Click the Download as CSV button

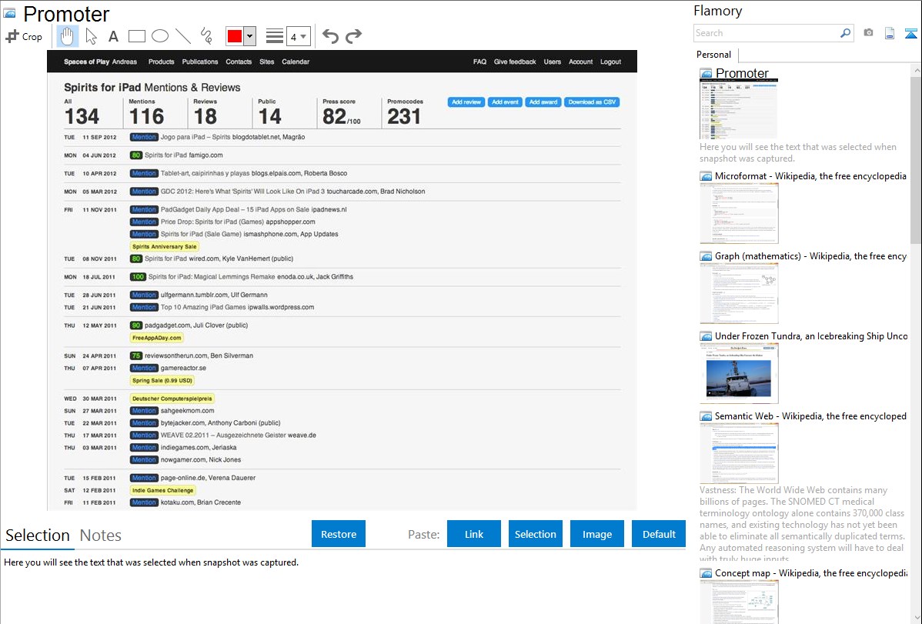pyautogui.click(x=592, y=102)
